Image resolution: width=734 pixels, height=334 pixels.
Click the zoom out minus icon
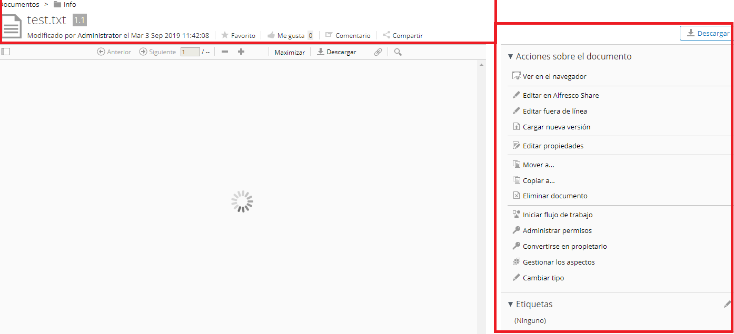click(x=225, y=52)
